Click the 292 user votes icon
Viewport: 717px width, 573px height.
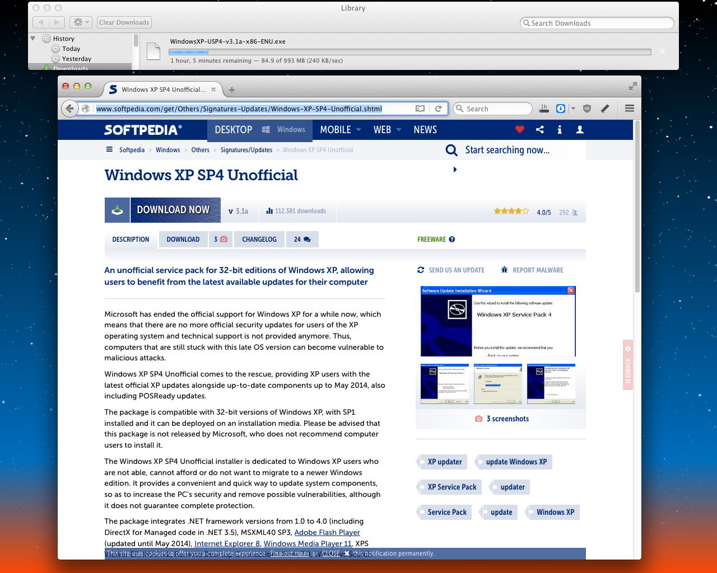575,212
